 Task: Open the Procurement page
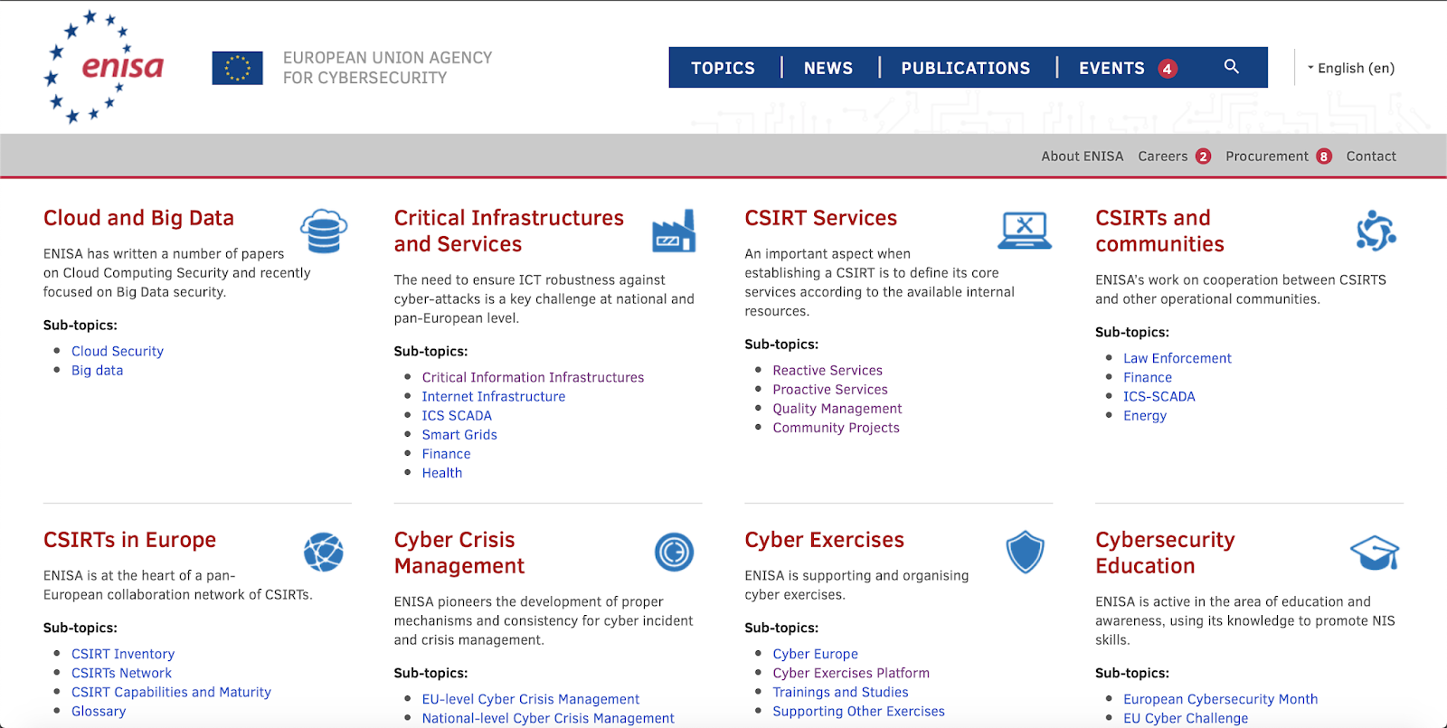coord(1267,156)
